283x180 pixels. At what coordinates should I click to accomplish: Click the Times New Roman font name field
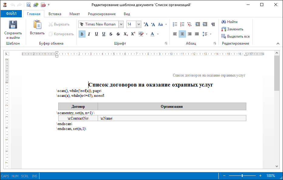point(98,24)
